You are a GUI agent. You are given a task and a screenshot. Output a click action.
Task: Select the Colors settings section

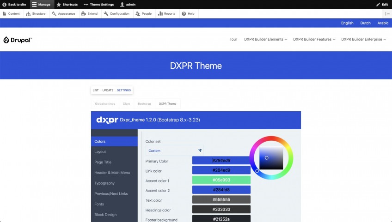(x=114, y=141)
